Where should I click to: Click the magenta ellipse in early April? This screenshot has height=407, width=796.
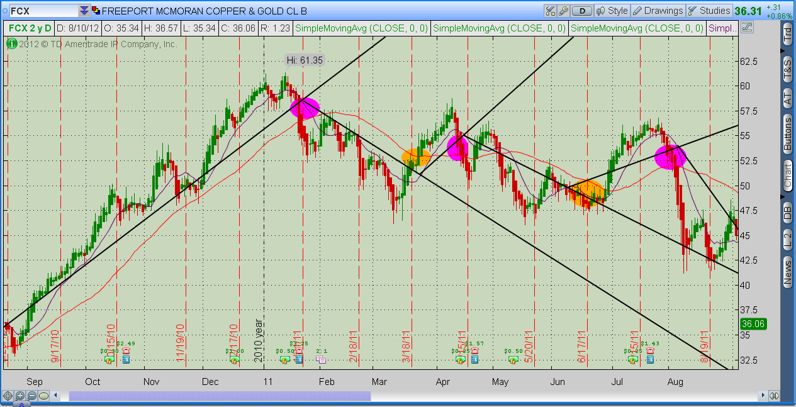(x=458, y=147)
